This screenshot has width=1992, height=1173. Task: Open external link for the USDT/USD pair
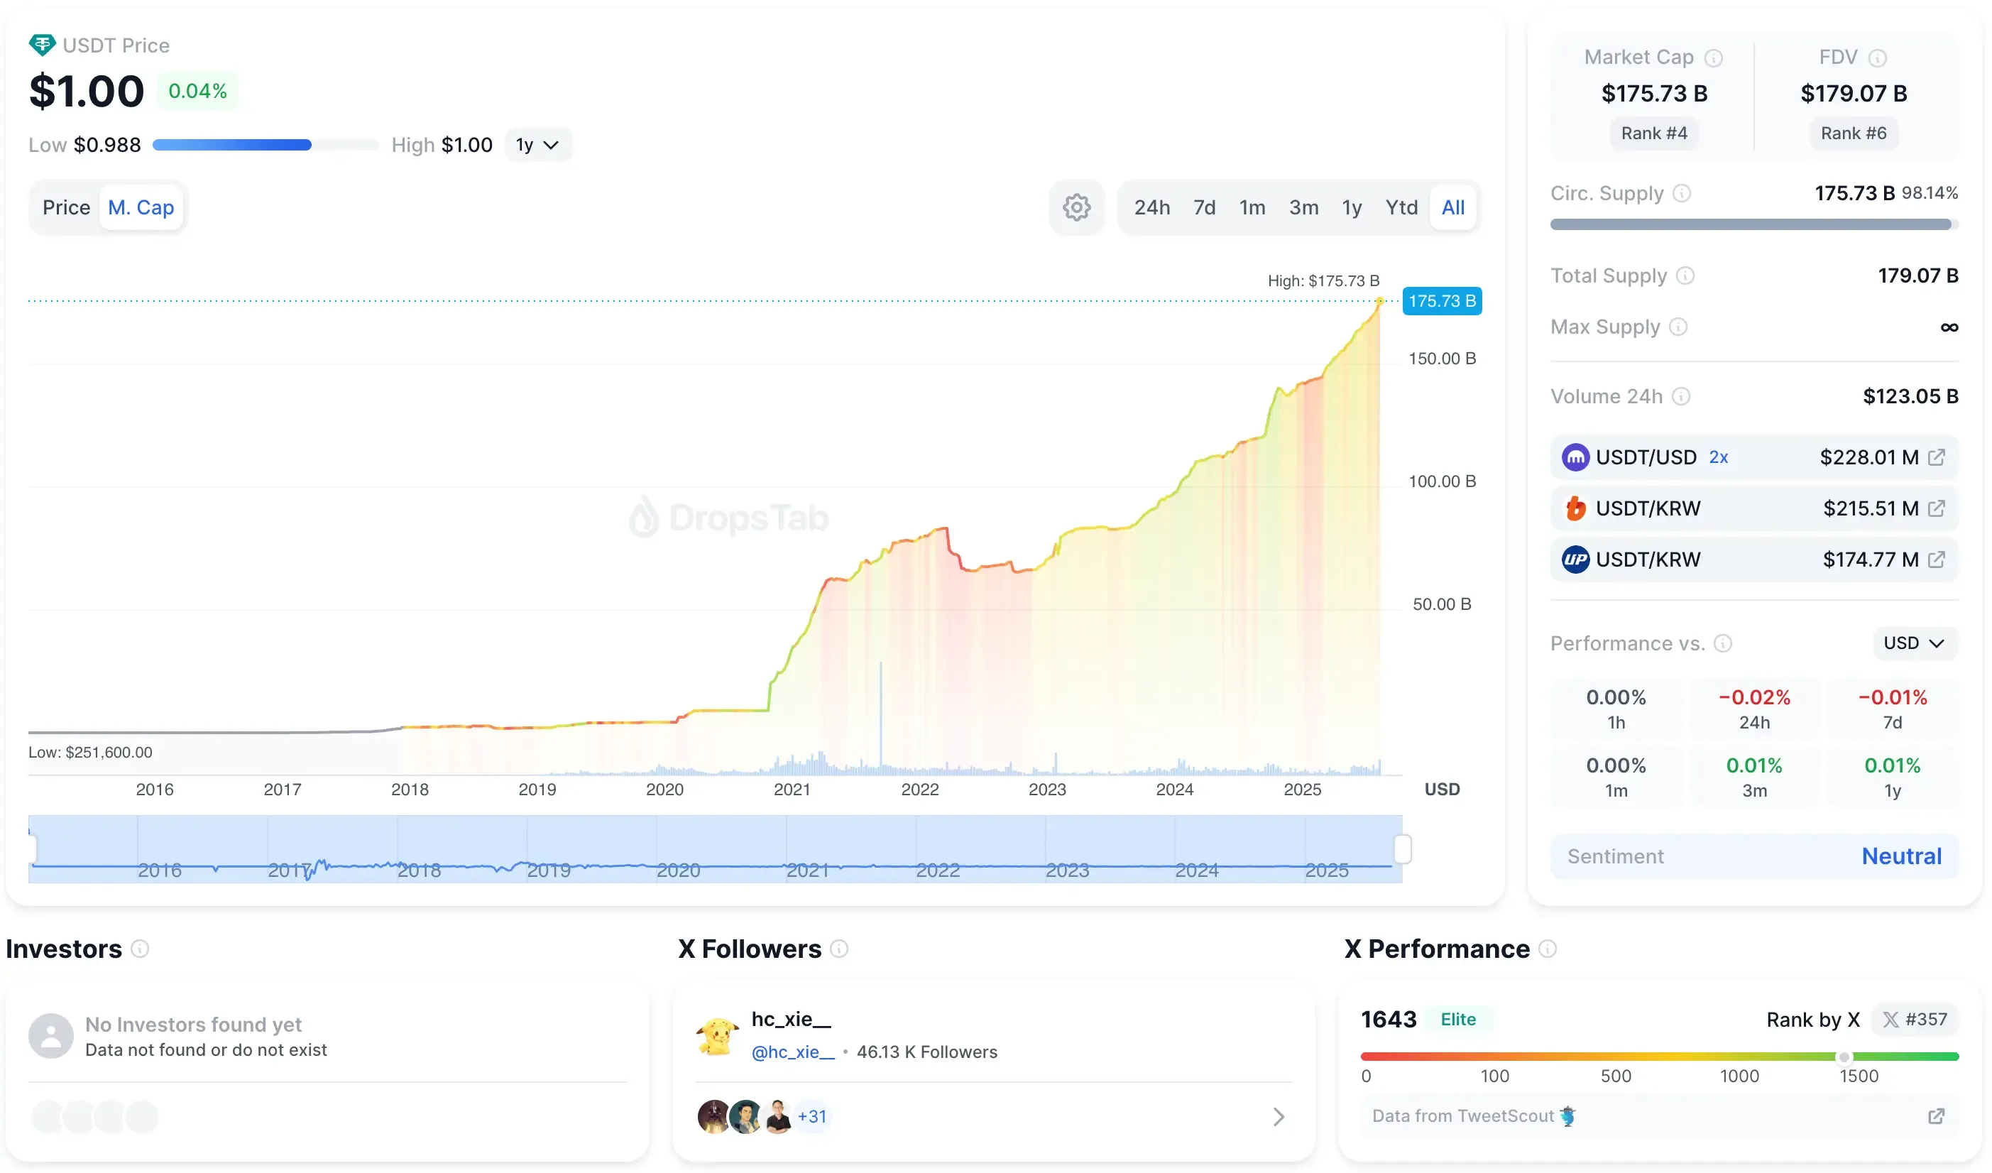[1936, 457]
